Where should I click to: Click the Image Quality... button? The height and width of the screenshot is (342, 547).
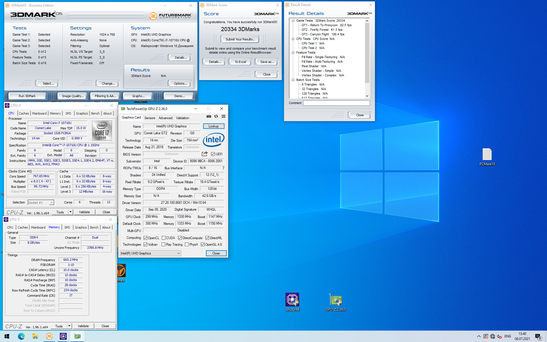(x=73, y=96)
